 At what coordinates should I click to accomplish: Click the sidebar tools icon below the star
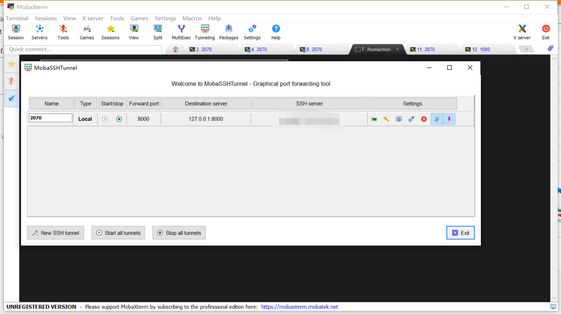12,81
